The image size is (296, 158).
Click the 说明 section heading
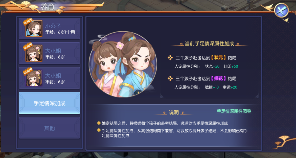point(174,113)
